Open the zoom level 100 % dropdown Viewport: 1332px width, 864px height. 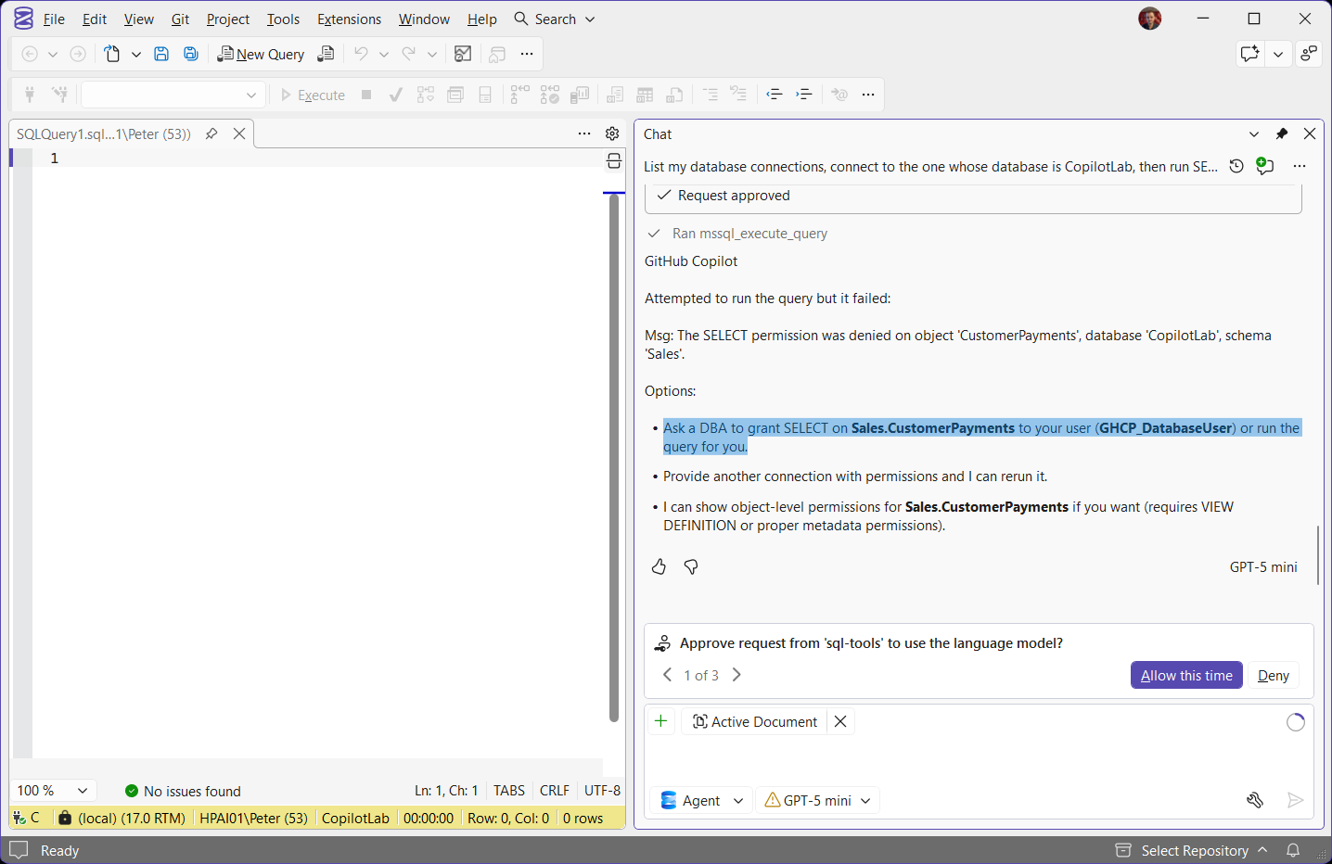[x=52, y=791]
